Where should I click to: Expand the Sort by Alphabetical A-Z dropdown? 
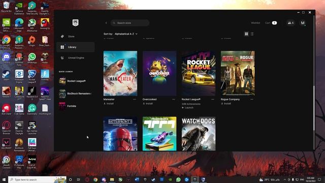(126, 34)
